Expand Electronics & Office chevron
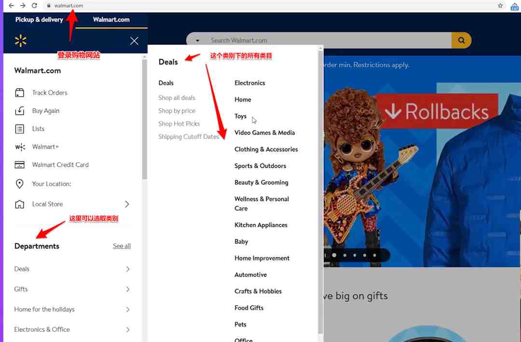This screenshot has height=342, width=521. pos(128,330)
